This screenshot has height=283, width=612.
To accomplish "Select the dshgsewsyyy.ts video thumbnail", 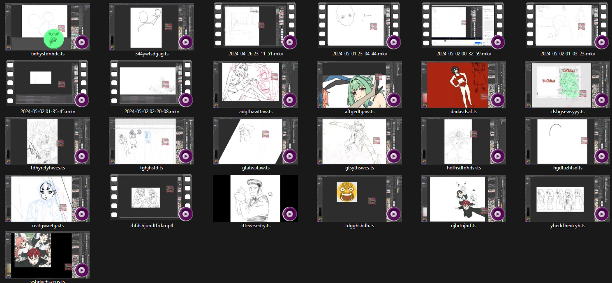I will 567,84.
